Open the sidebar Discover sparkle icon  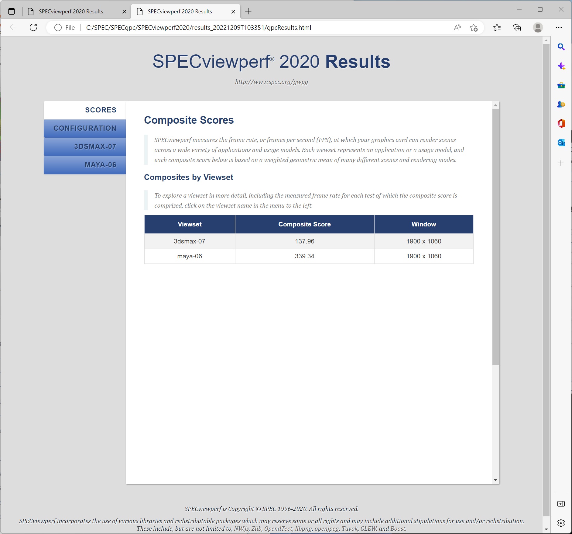tap(561, 66)
